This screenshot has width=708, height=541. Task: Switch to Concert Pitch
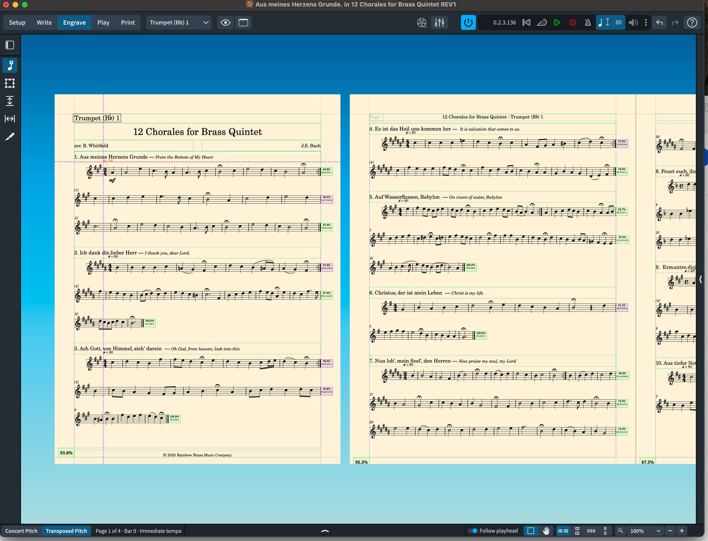point(21,531)
